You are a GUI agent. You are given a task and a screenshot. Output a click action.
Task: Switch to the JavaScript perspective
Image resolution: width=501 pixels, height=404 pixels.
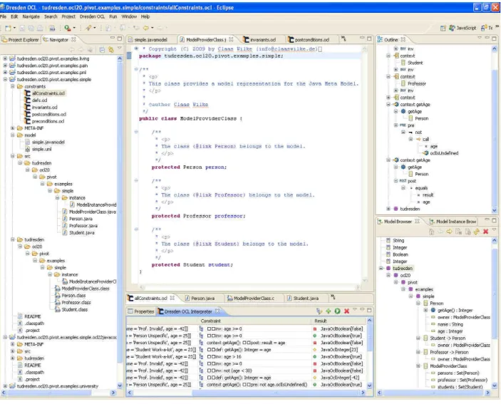[463, 28]
